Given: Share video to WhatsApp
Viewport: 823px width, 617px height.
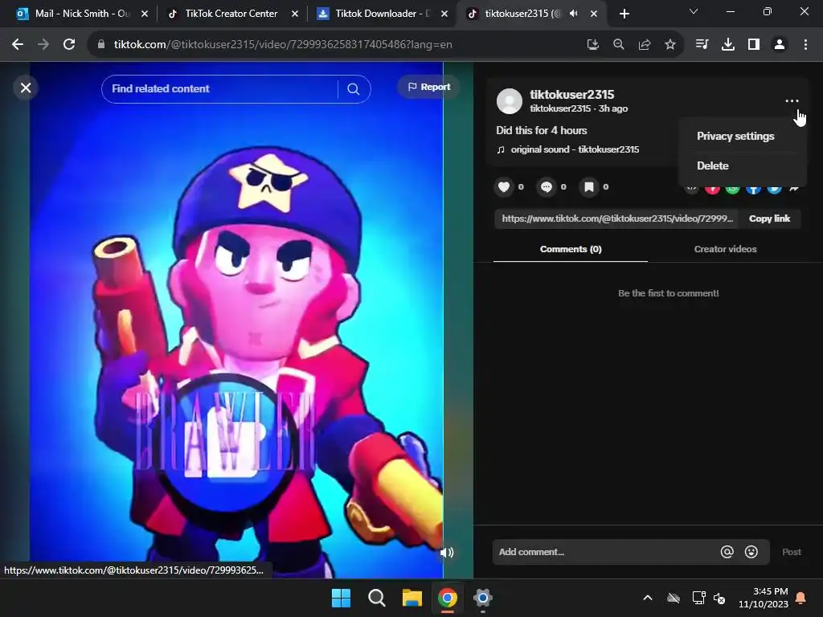Looking at the screenshot, I should 733,189.
